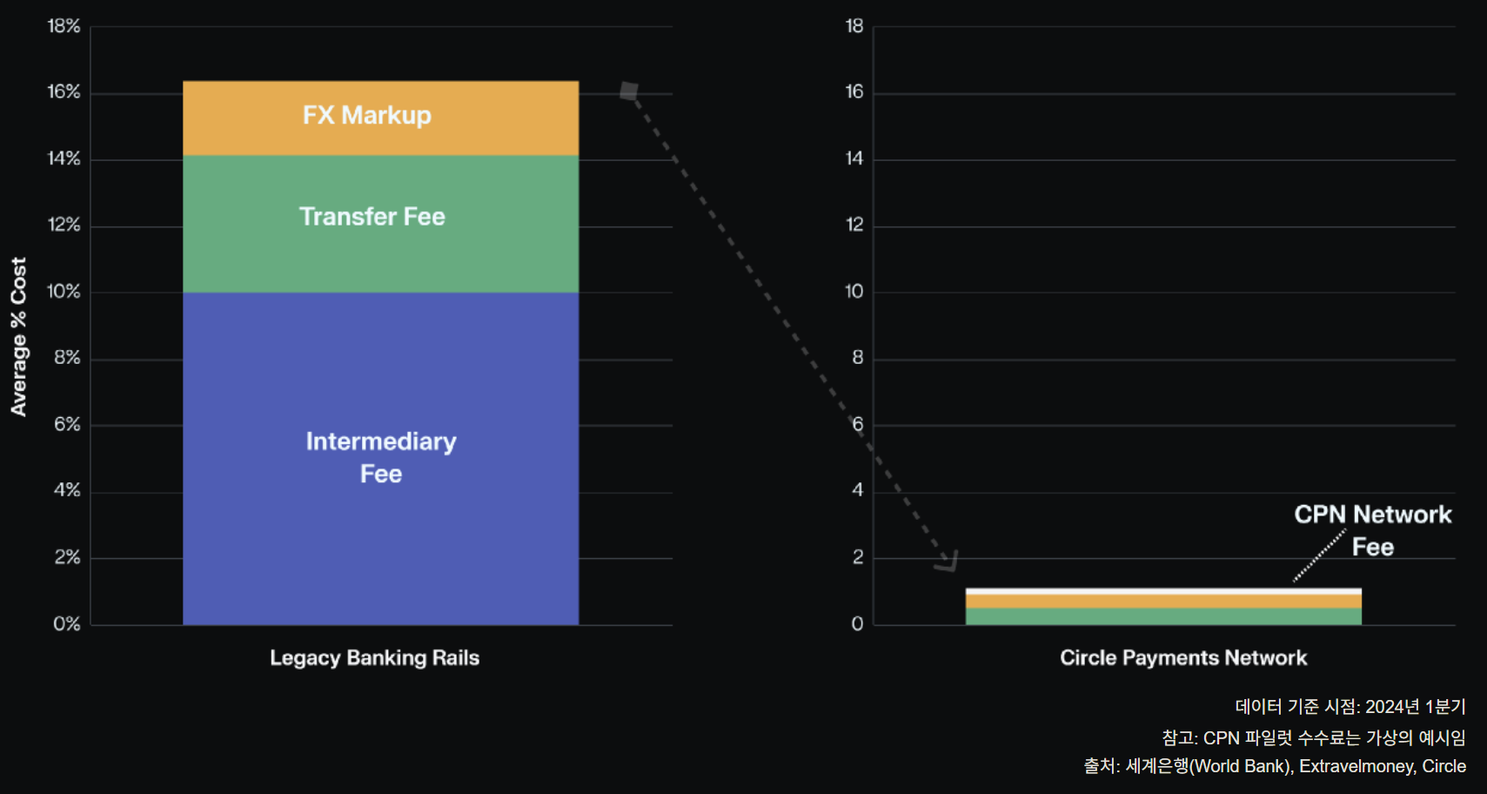1487x794 pixels.
Task: Click the 'Circle Payments Network' axis label
Action: 1183,658
